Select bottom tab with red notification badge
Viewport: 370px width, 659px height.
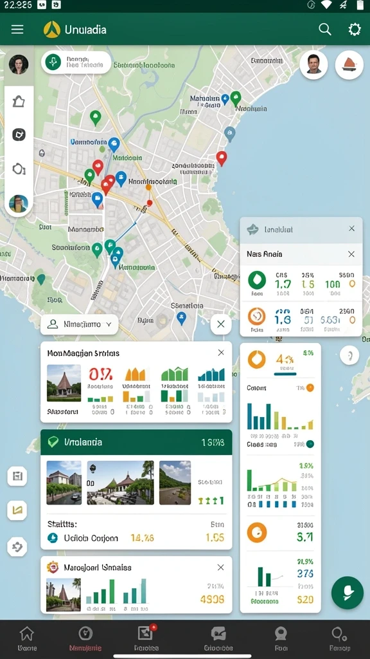[x=146, y=638]
